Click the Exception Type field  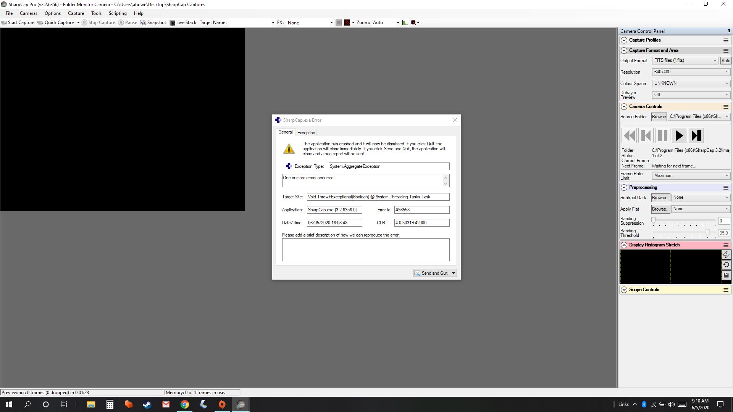pos(389,166)
